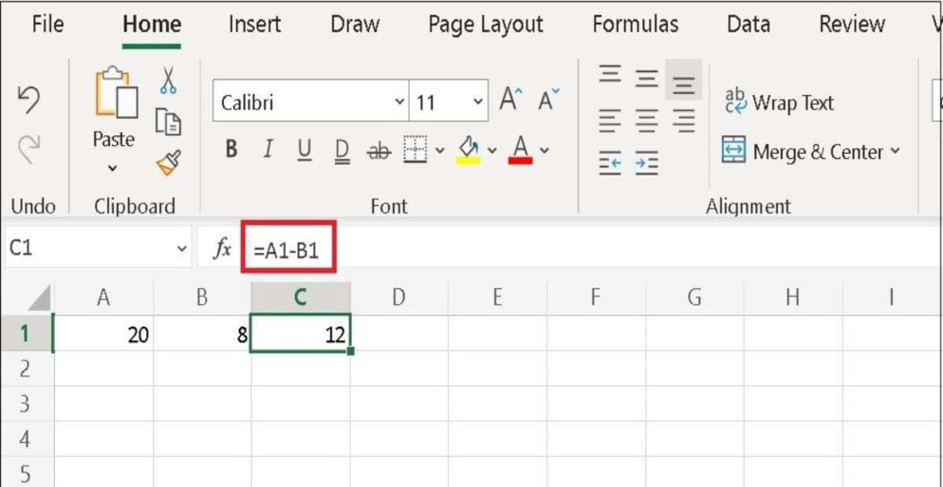The width and height of the screenshot is (943, 487).
Task: Switch to the Home tab
Action: click(152, 24)
